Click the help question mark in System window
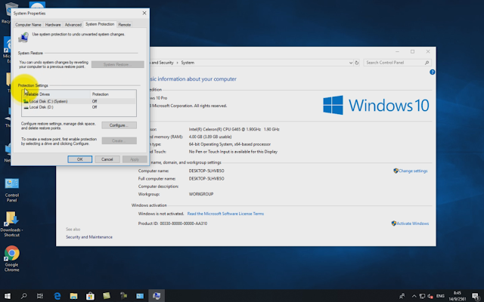The width and height of the screenshot is (484, 302). (432, 72)
